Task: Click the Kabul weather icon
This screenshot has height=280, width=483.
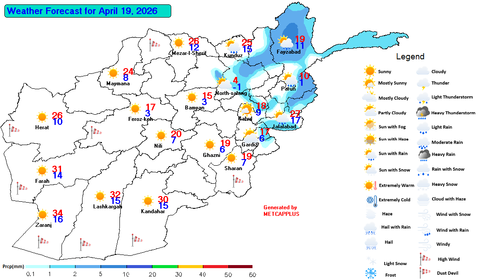Action: [x=246, y=109]
